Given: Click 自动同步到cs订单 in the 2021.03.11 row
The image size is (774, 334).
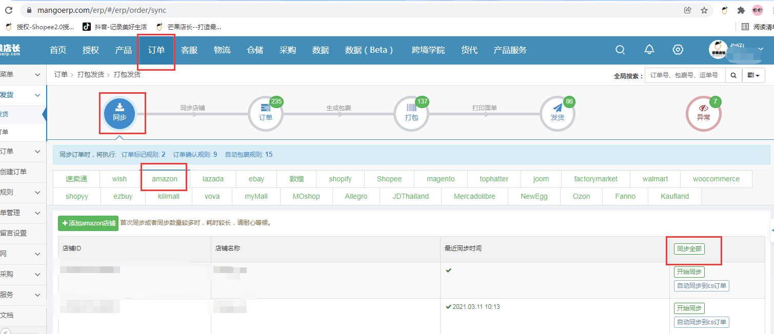Looking at the screenshot, I should pyautogui.click(x=702, y=322).
